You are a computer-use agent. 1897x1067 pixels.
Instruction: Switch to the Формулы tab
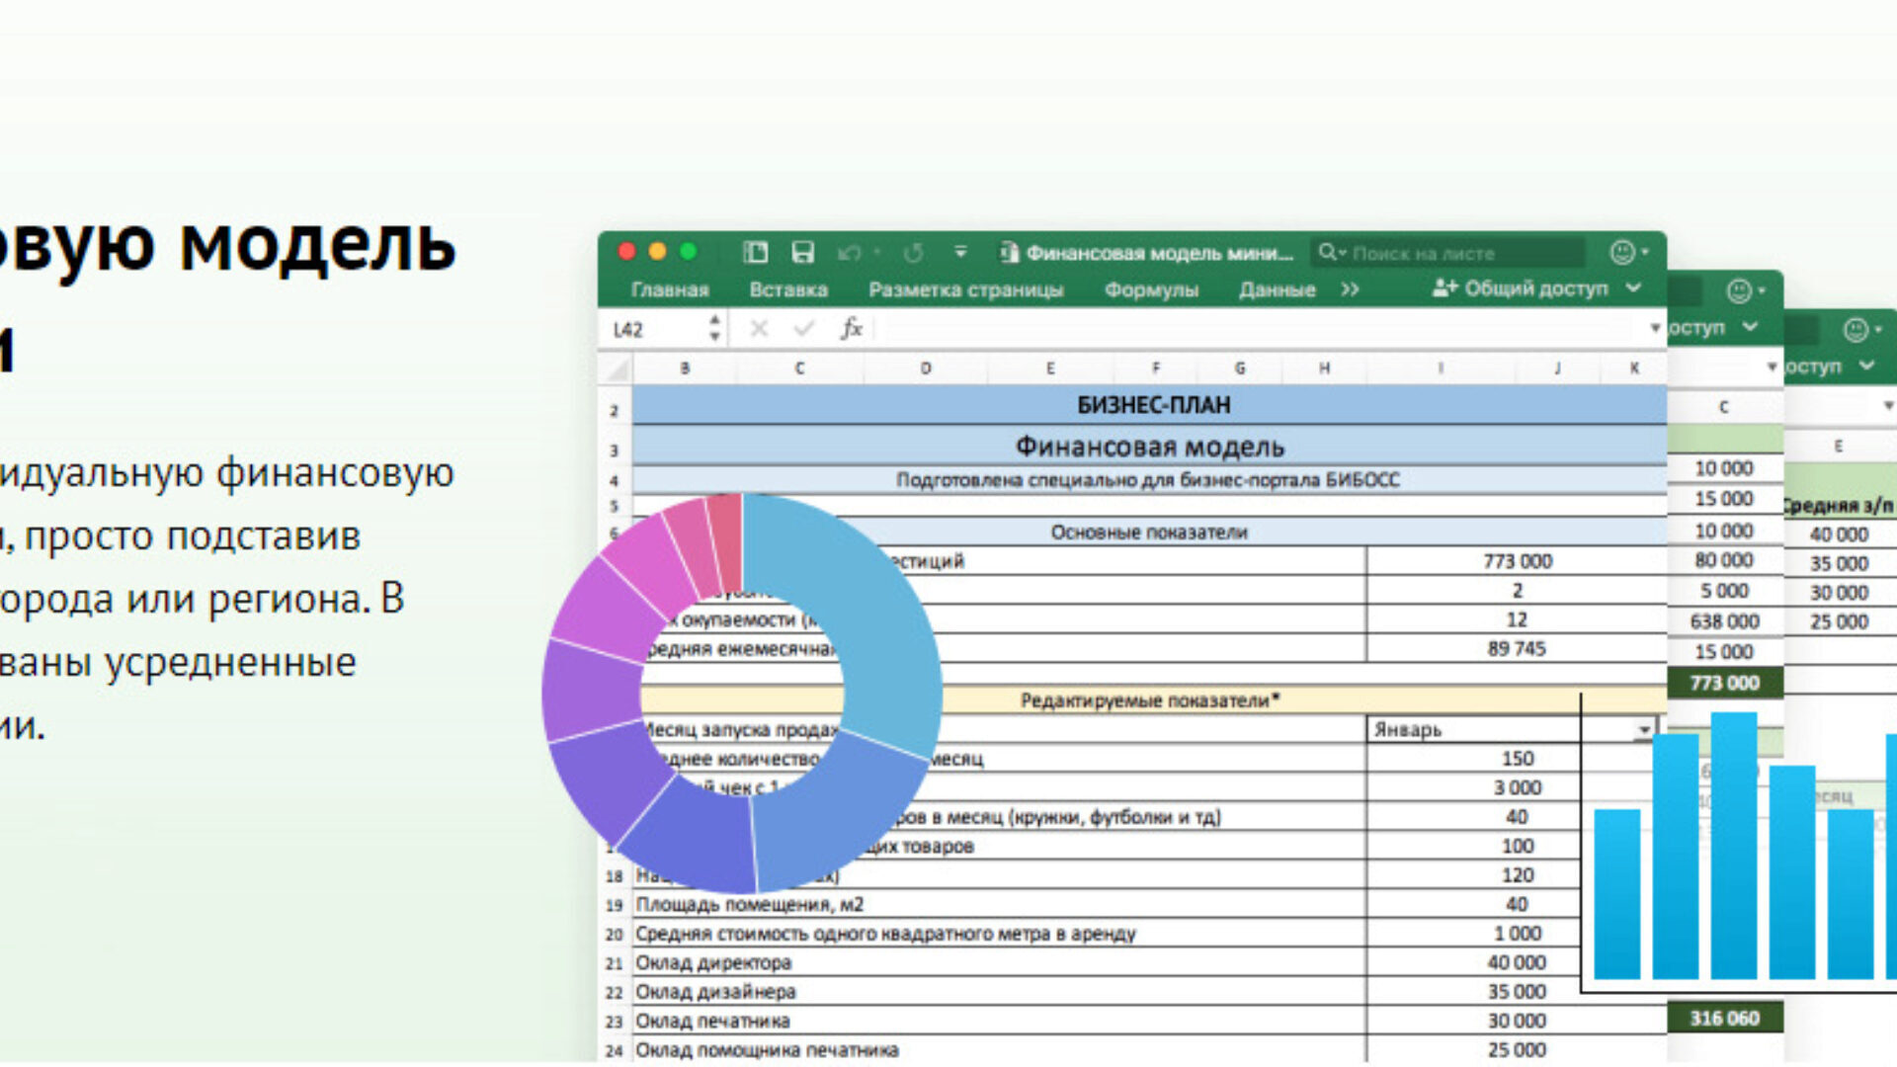click(x=1151, y=289)
